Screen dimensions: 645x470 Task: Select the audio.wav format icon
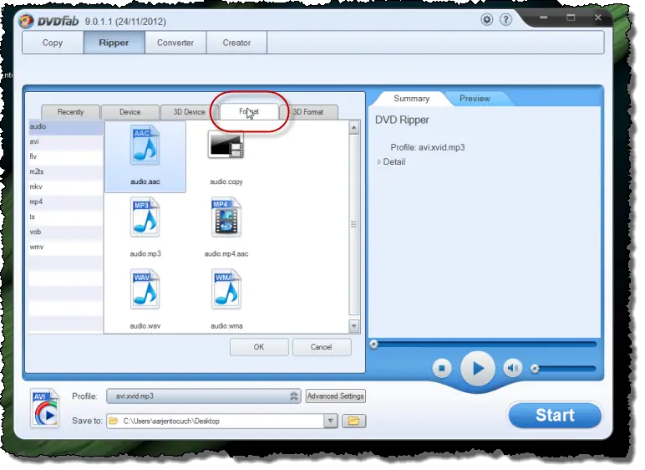tap(145, 289)
